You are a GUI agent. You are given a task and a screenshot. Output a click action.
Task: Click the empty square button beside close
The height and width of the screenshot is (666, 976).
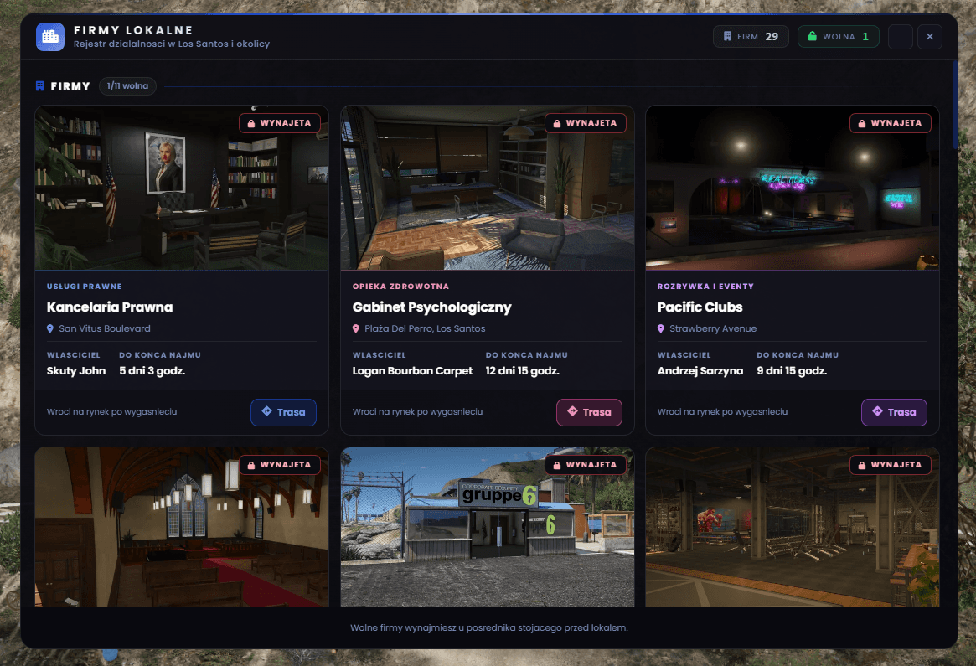(900, 37)
